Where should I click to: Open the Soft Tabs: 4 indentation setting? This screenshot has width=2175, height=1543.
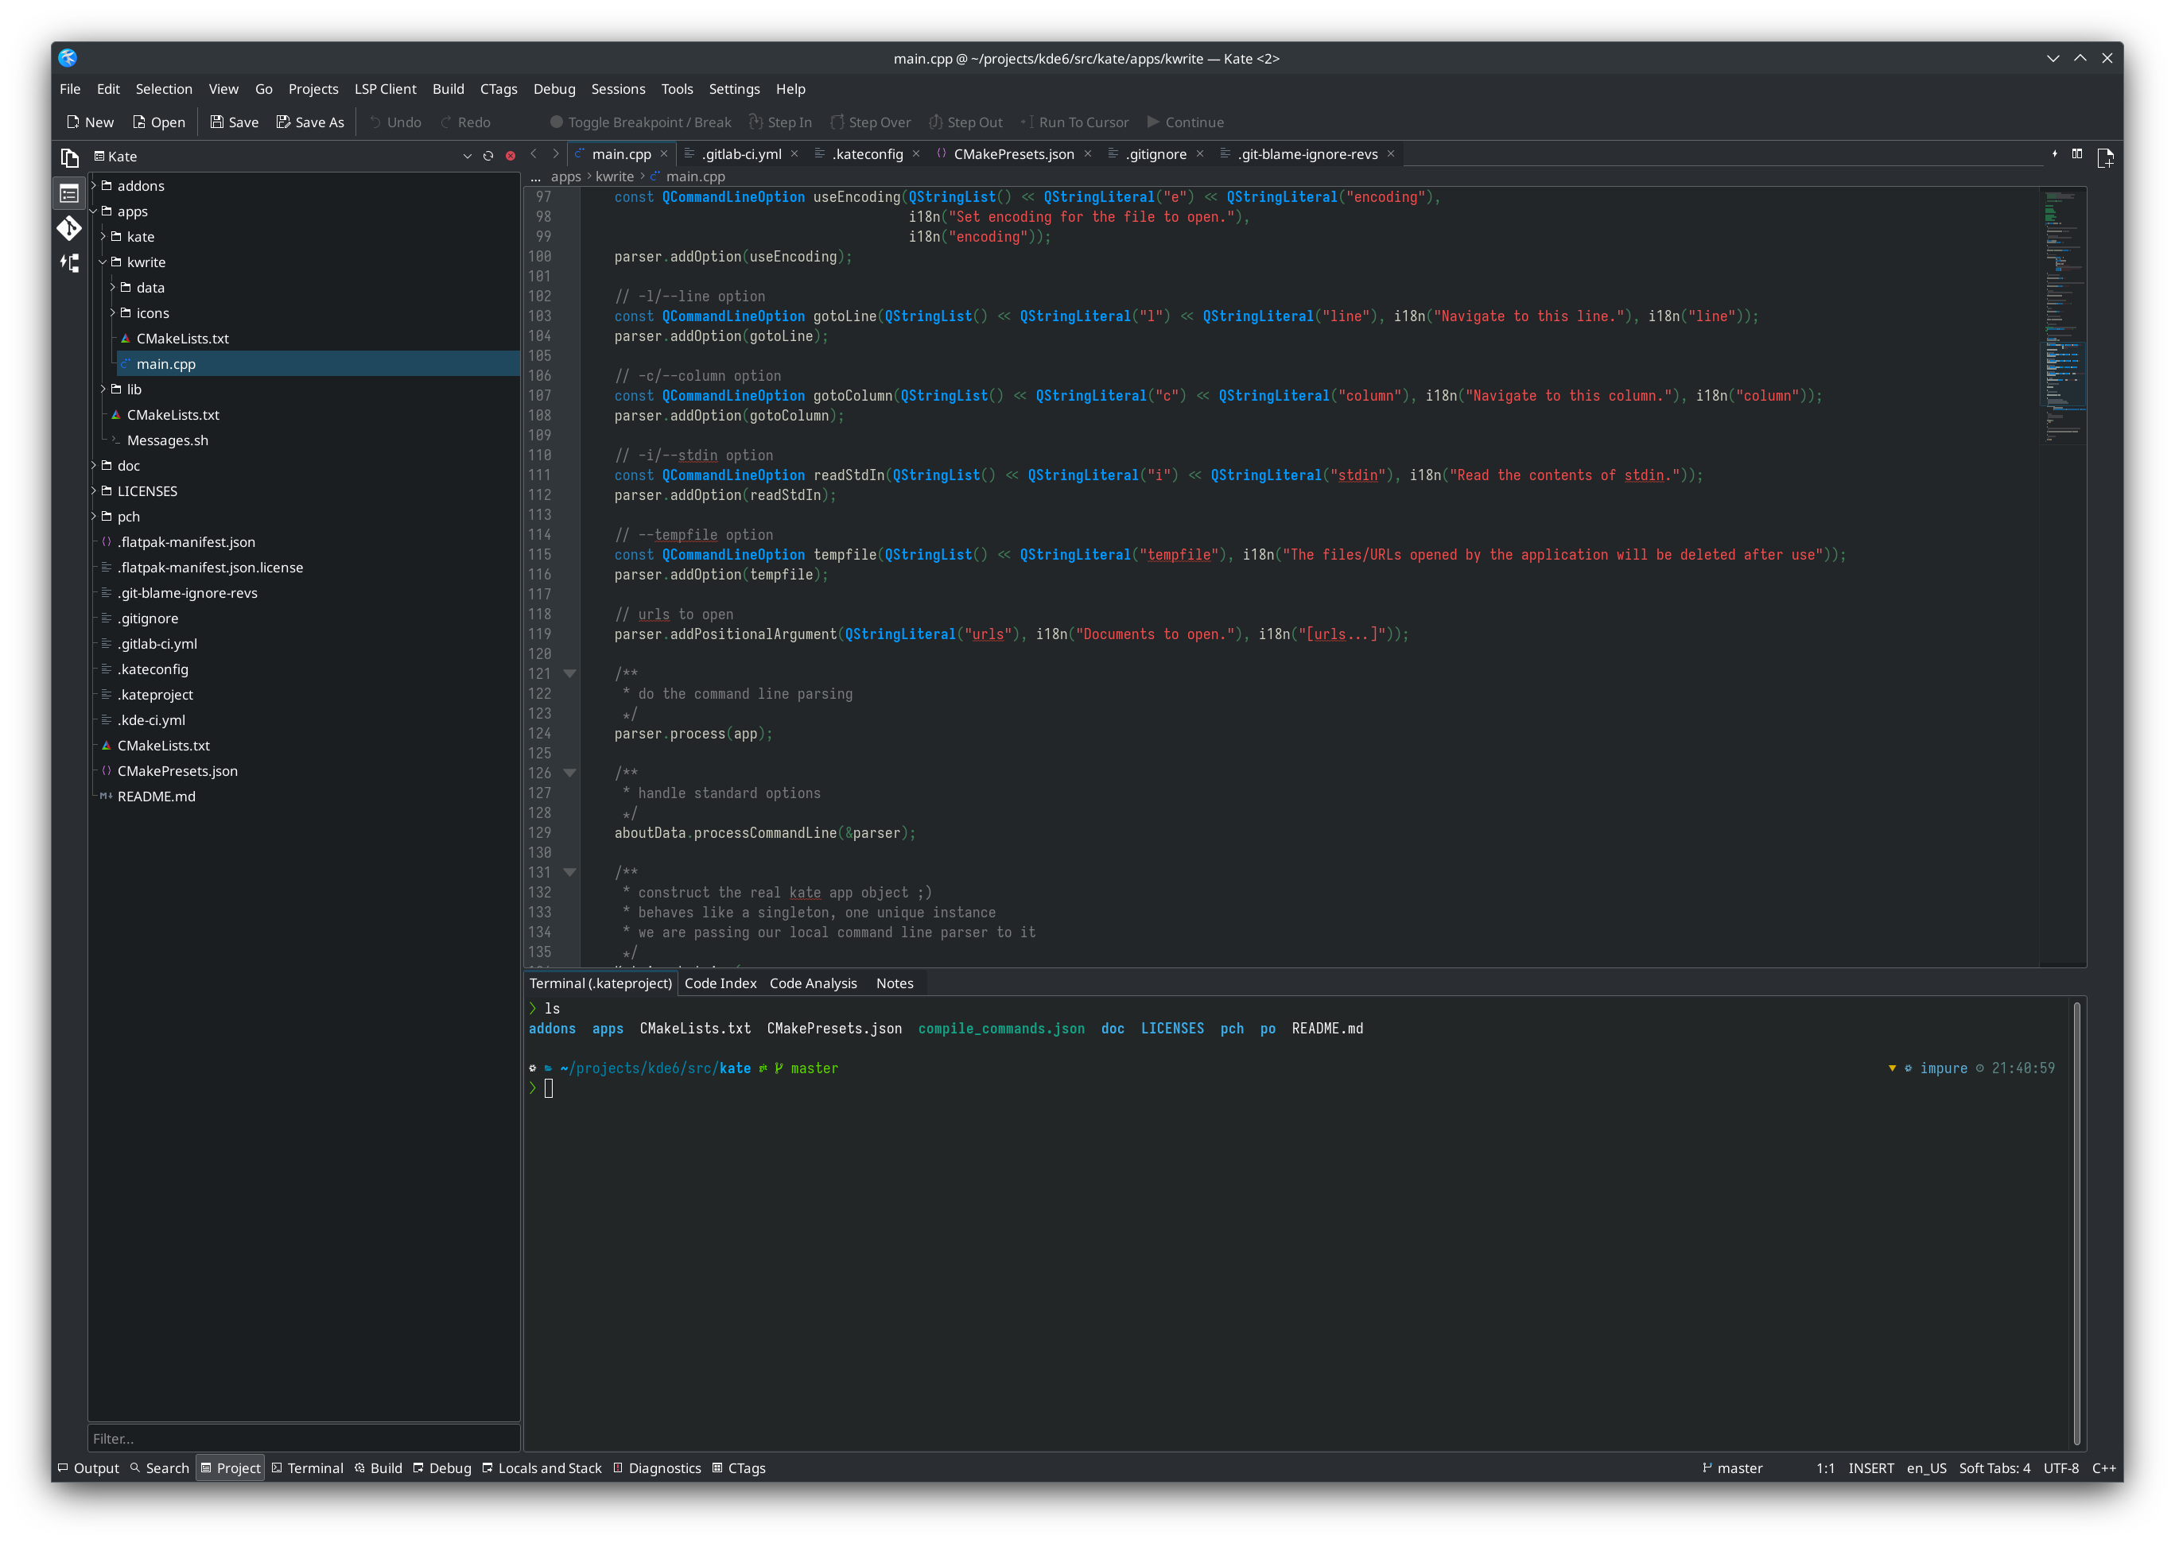click(1994, 1468)
